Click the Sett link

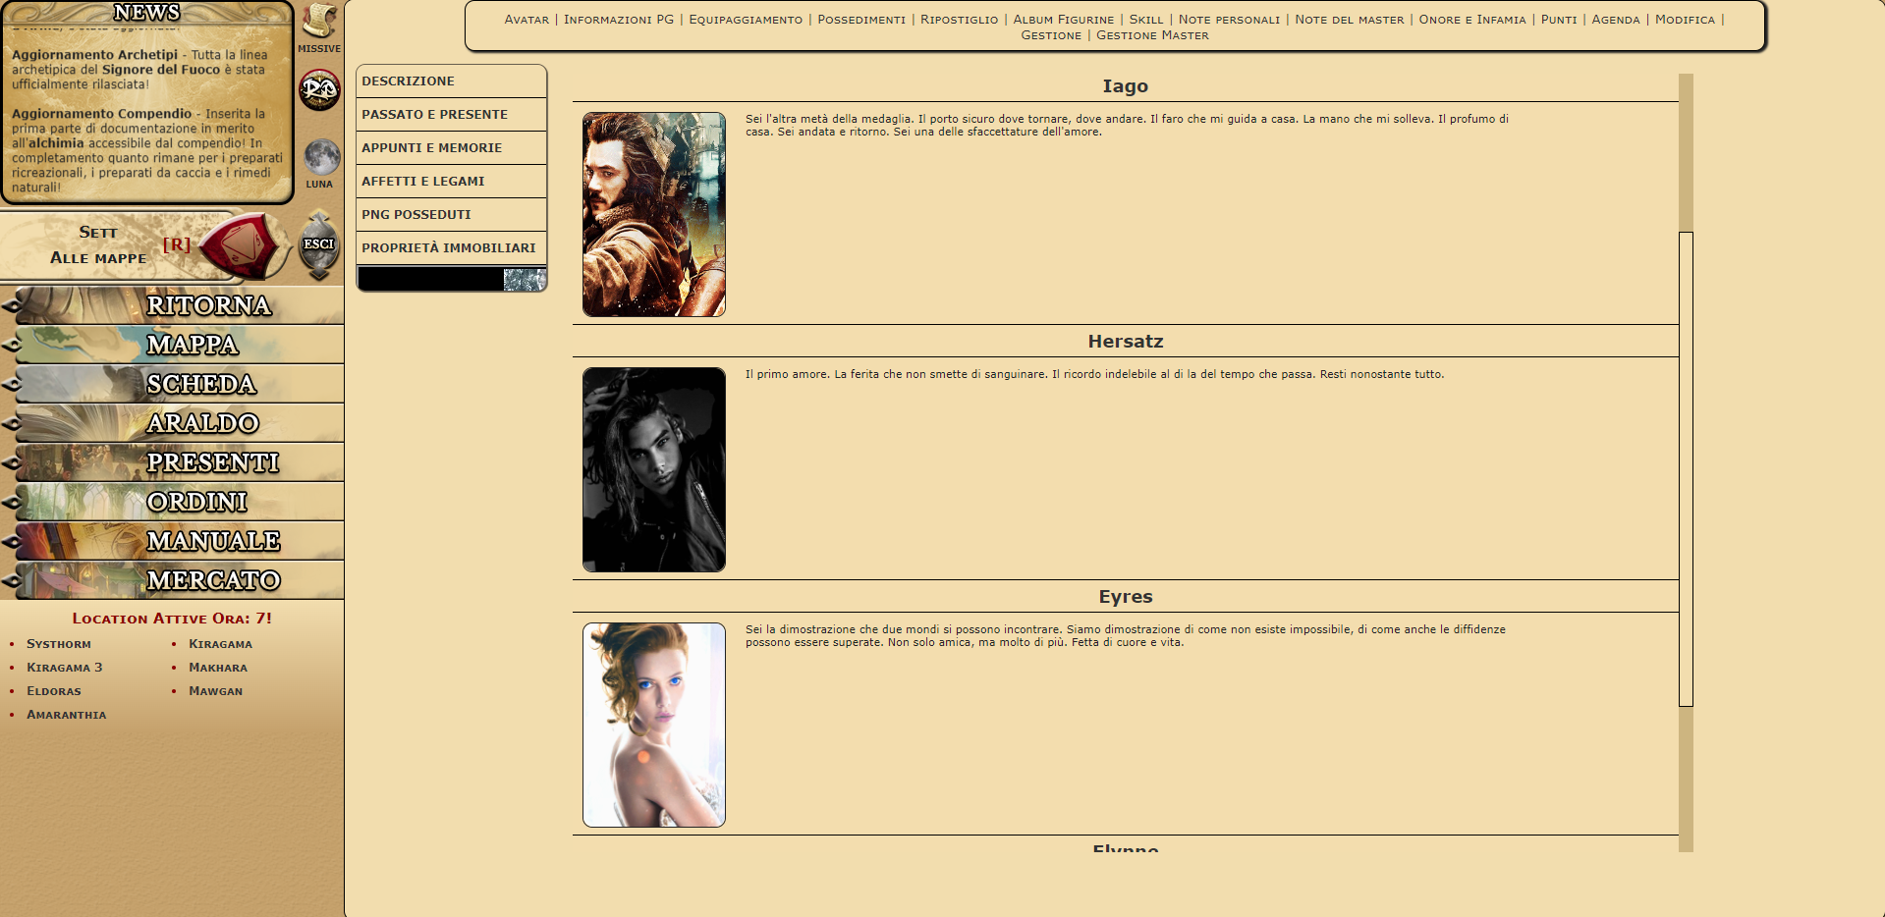[x=98, y=233]
